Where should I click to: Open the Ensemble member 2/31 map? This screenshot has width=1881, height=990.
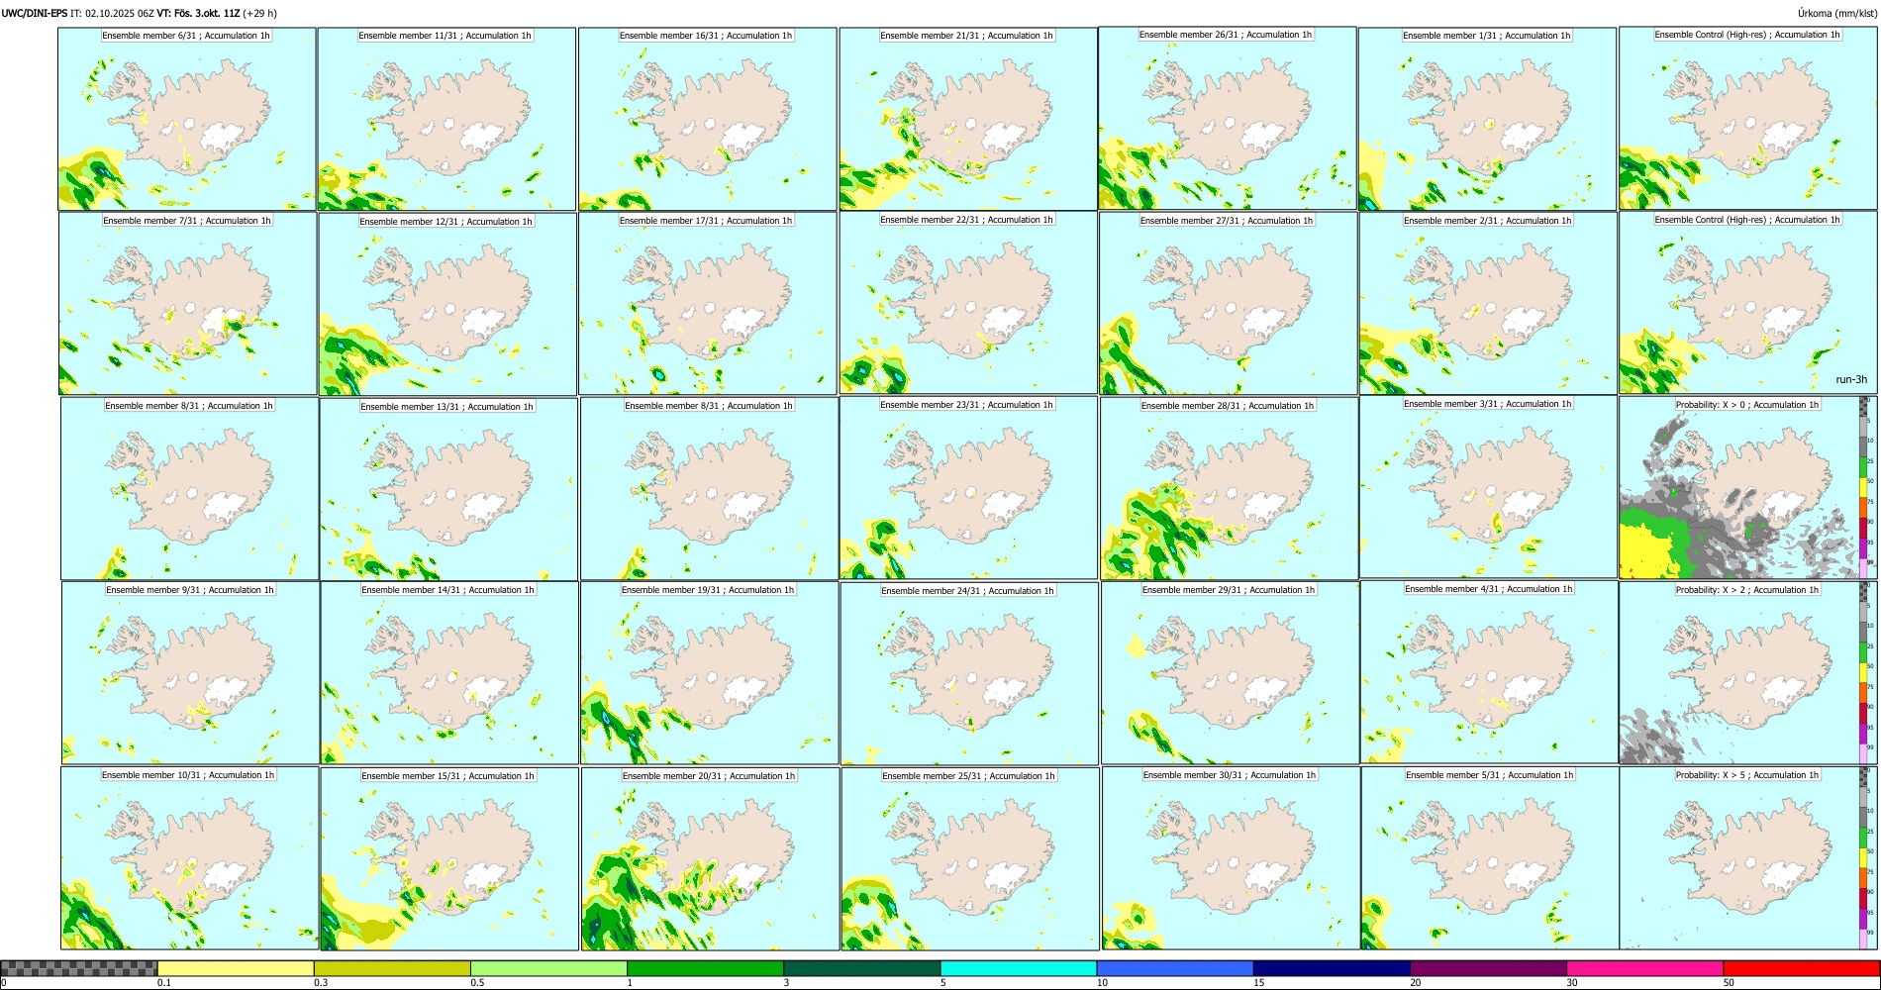1488,304
